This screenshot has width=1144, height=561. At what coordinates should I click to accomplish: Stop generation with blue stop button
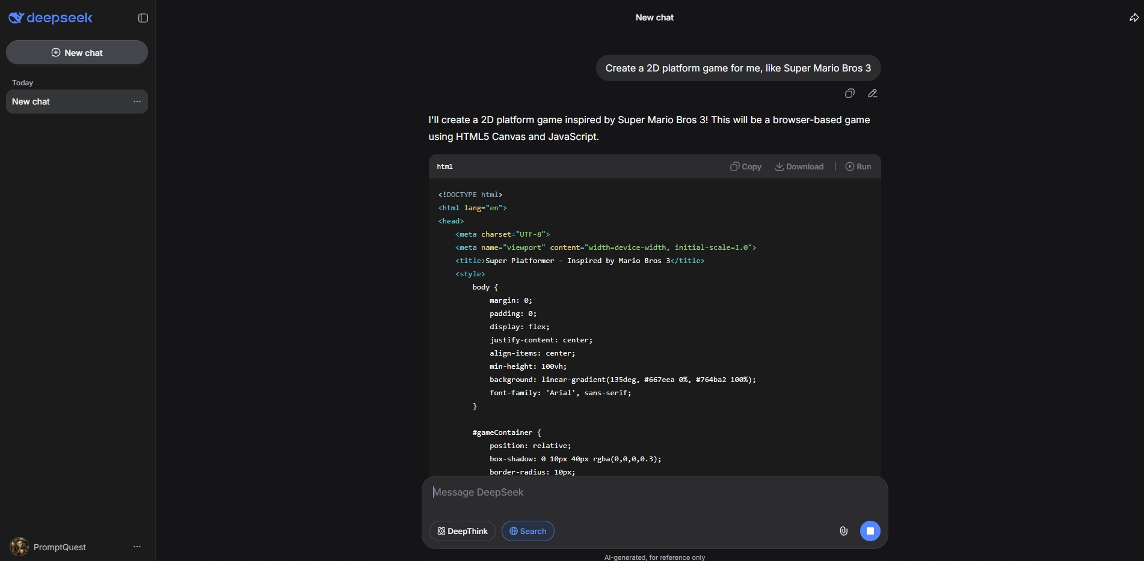coord(870,531)
